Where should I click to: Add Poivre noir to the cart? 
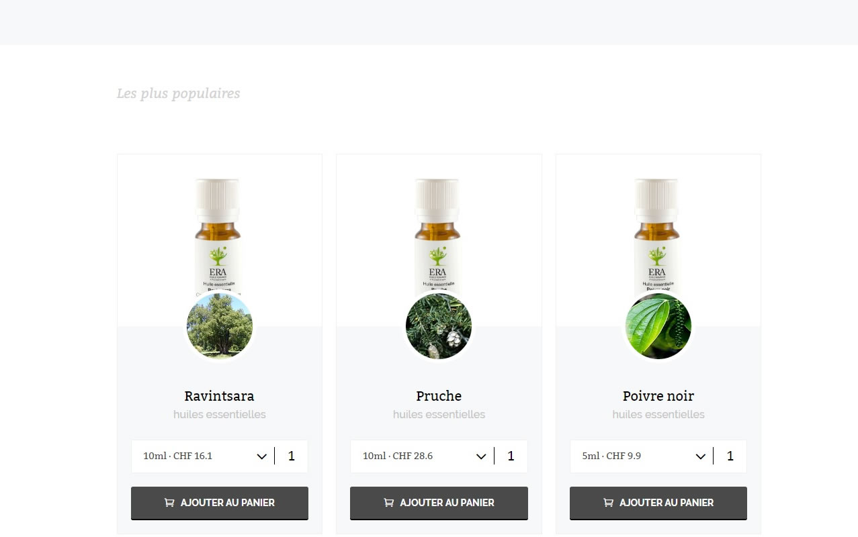pyautogui.click(x=658, y=503)
